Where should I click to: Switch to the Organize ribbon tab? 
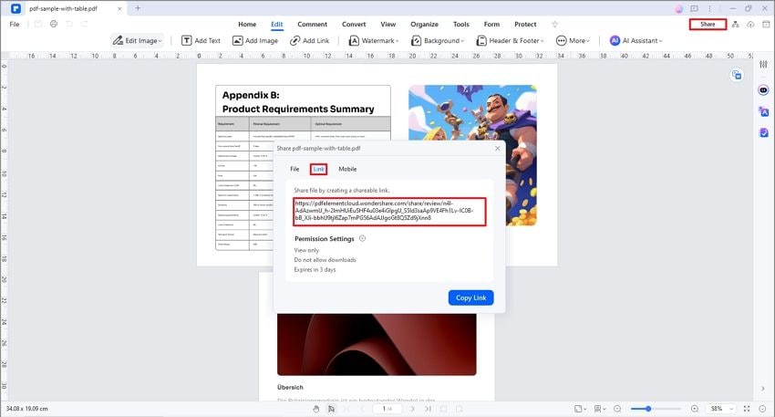click(424, 25)
